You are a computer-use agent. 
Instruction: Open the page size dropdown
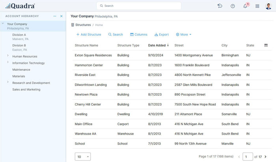[82, 157]
